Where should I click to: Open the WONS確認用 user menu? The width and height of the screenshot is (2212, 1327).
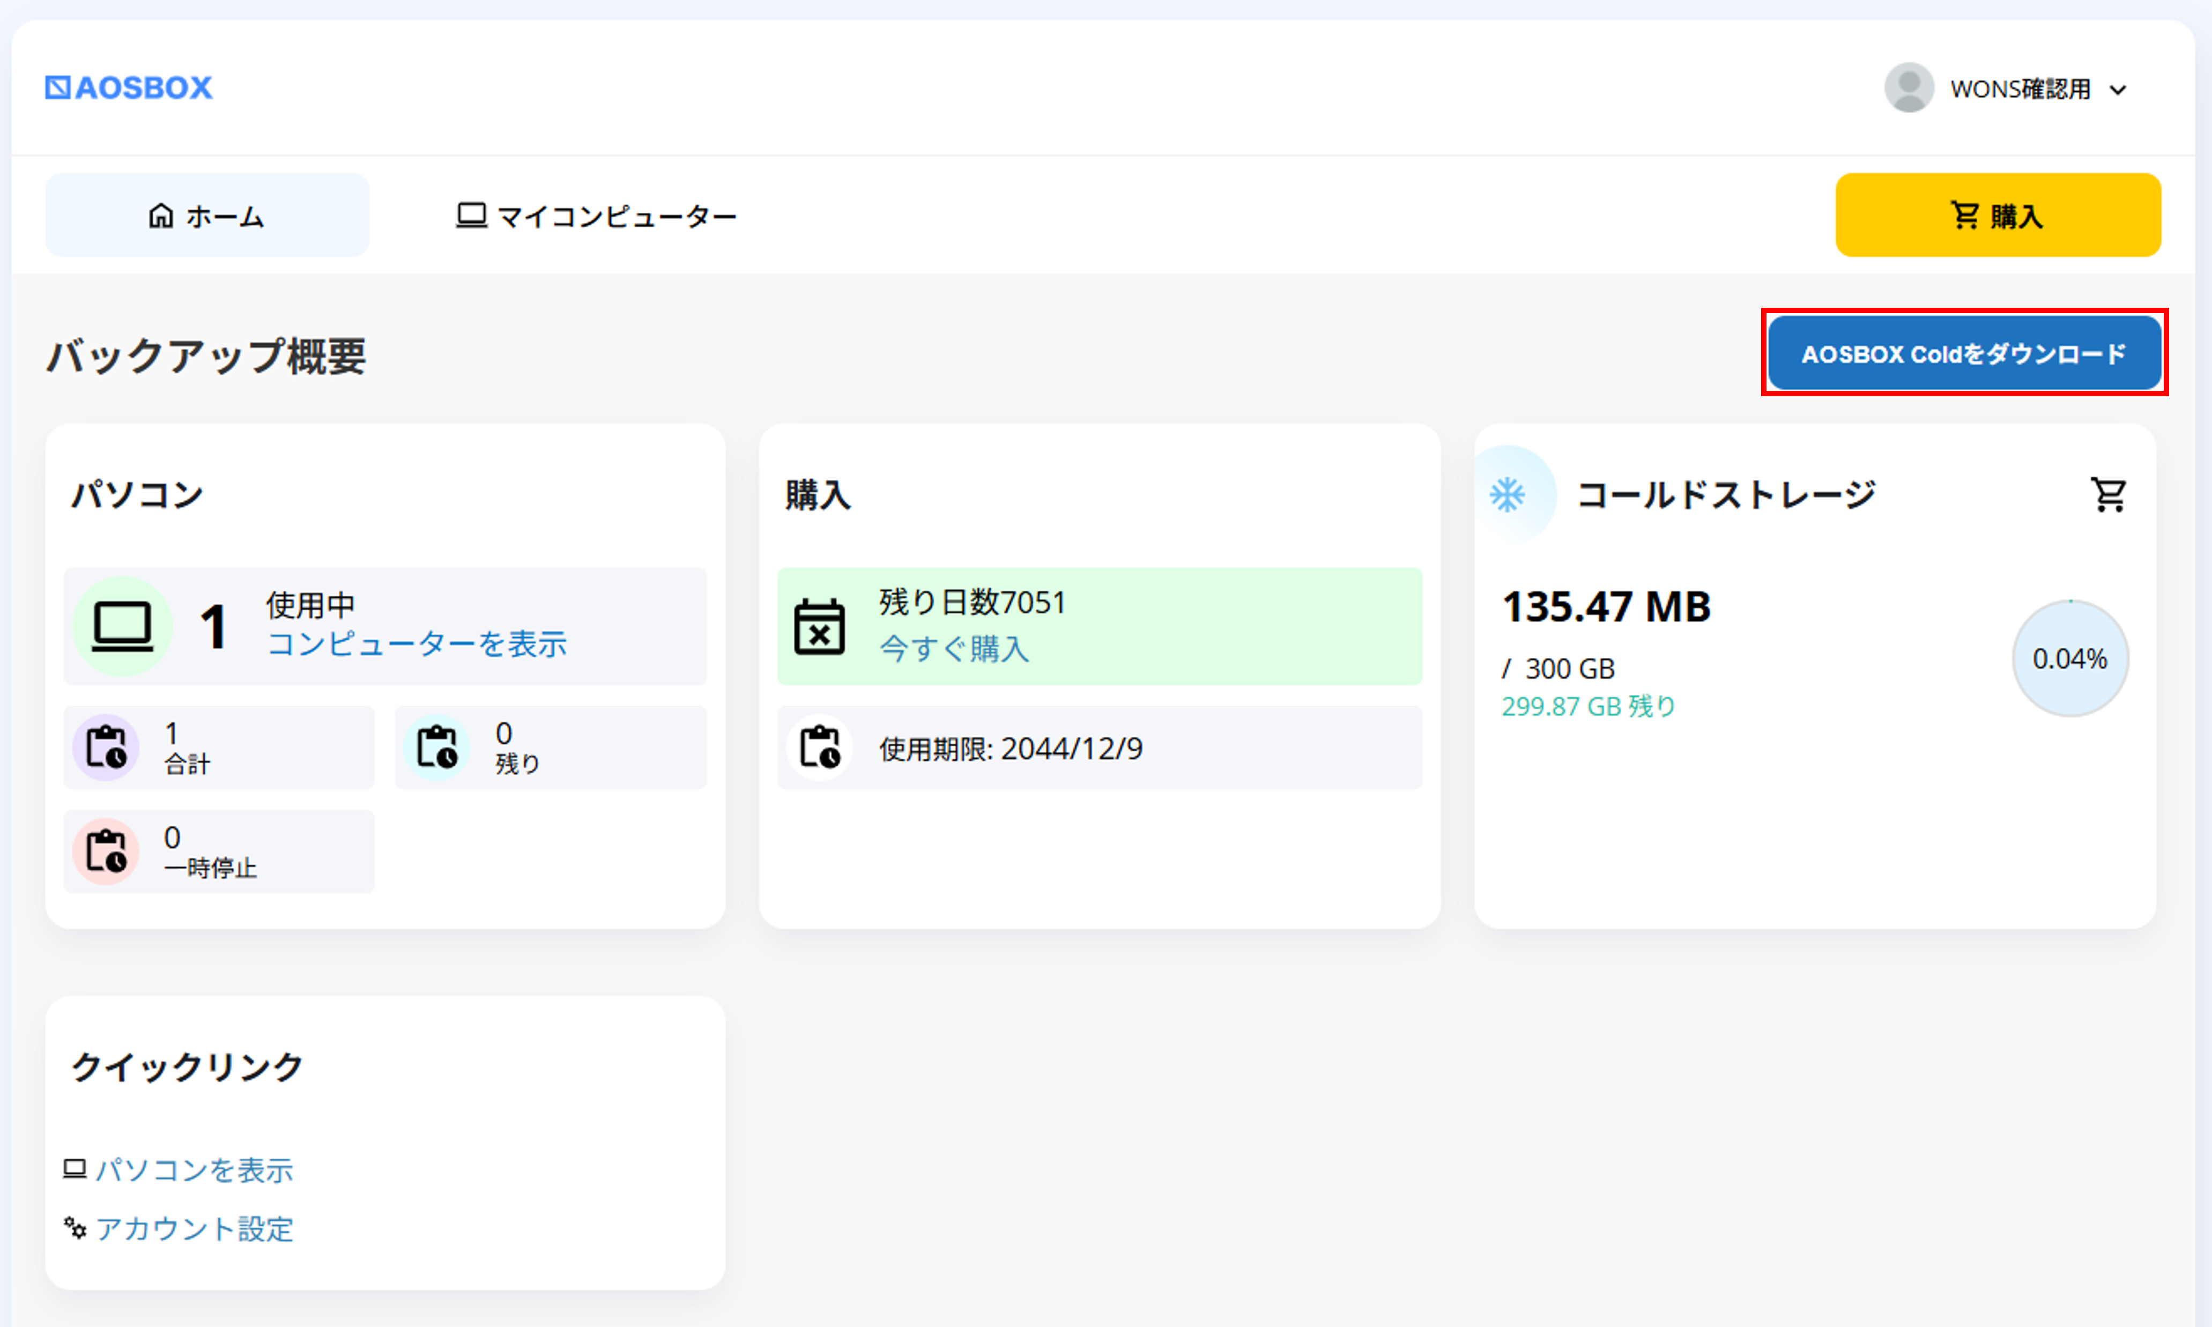2020,88
